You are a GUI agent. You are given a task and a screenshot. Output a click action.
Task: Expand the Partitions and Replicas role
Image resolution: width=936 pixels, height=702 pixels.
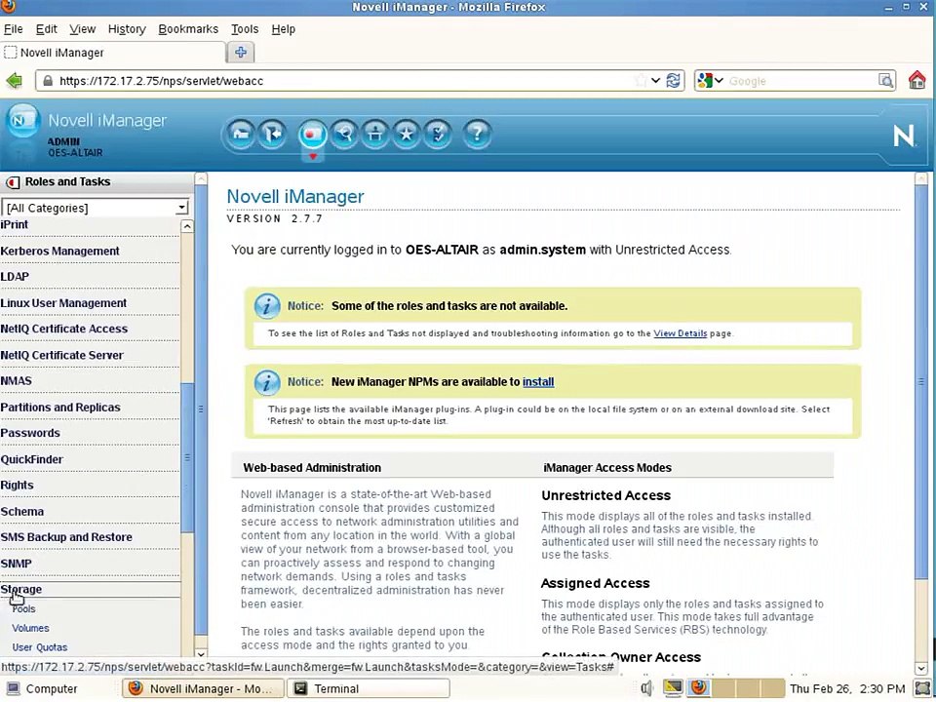tap(60, 408)
